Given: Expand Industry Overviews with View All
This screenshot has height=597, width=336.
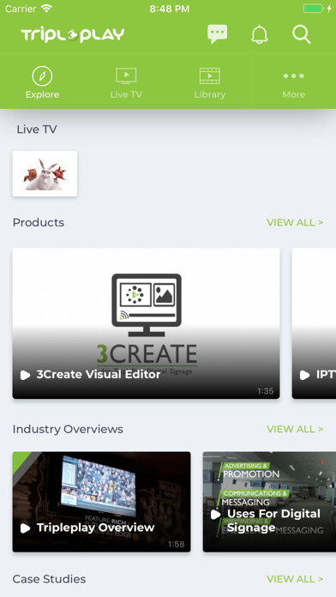Looking at the screenshot, I should pos(295,429).
